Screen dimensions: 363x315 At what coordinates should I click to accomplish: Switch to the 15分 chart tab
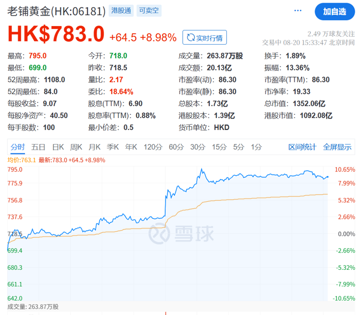tap(219, 147)
